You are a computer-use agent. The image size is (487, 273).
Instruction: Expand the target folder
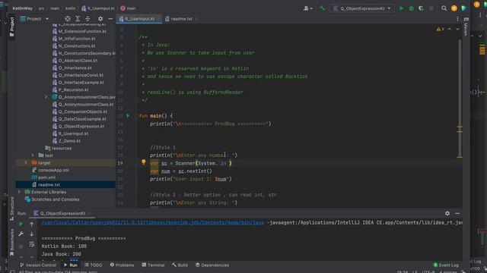[x=26, y=162]
